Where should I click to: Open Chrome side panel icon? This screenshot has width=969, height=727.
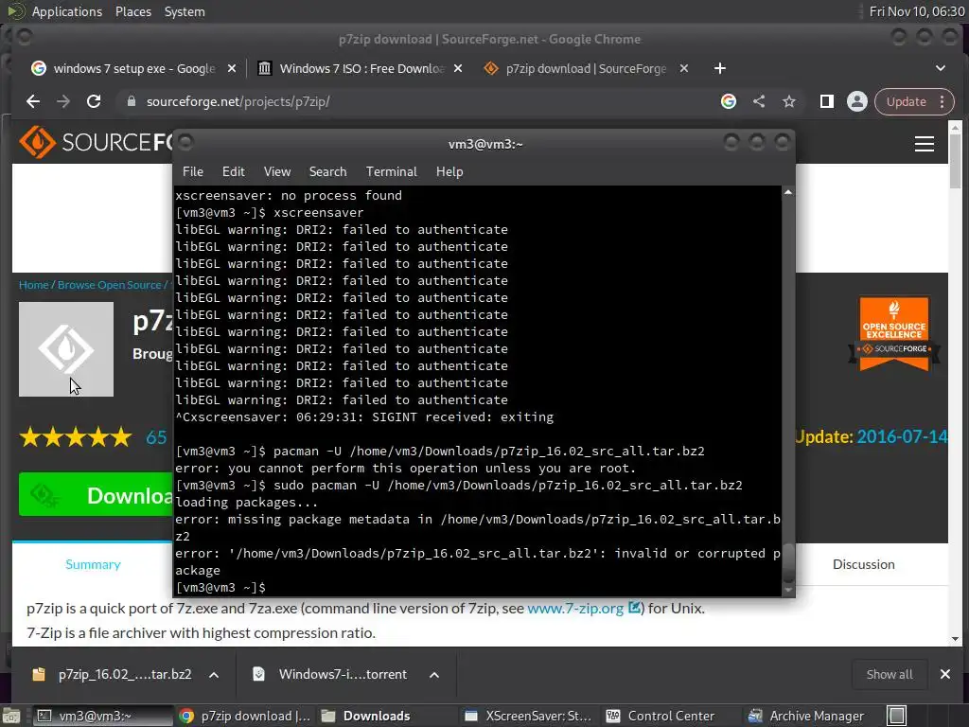click(827, 101)
